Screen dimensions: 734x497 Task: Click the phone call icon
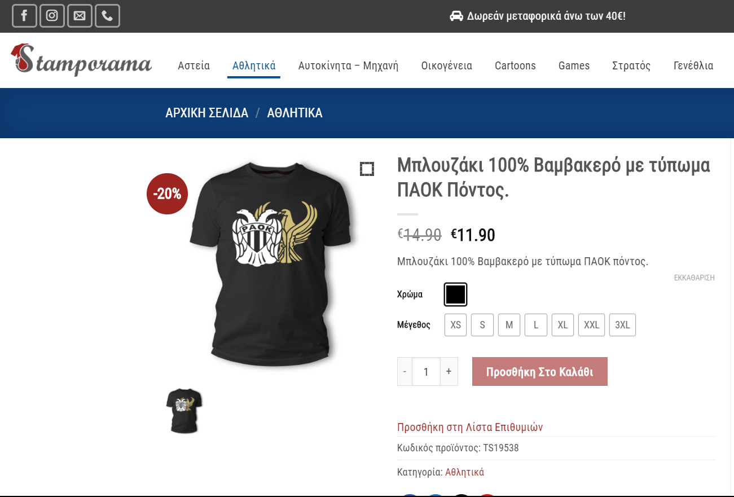point(107,16)
